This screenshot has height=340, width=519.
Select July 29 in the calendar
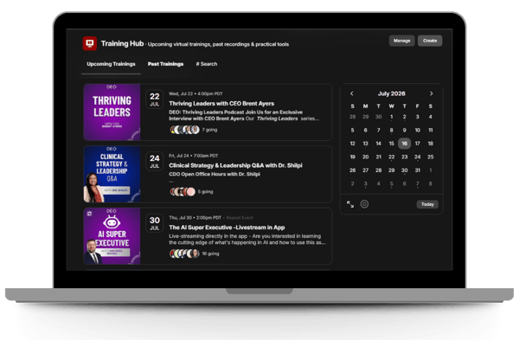coord(391,170)
